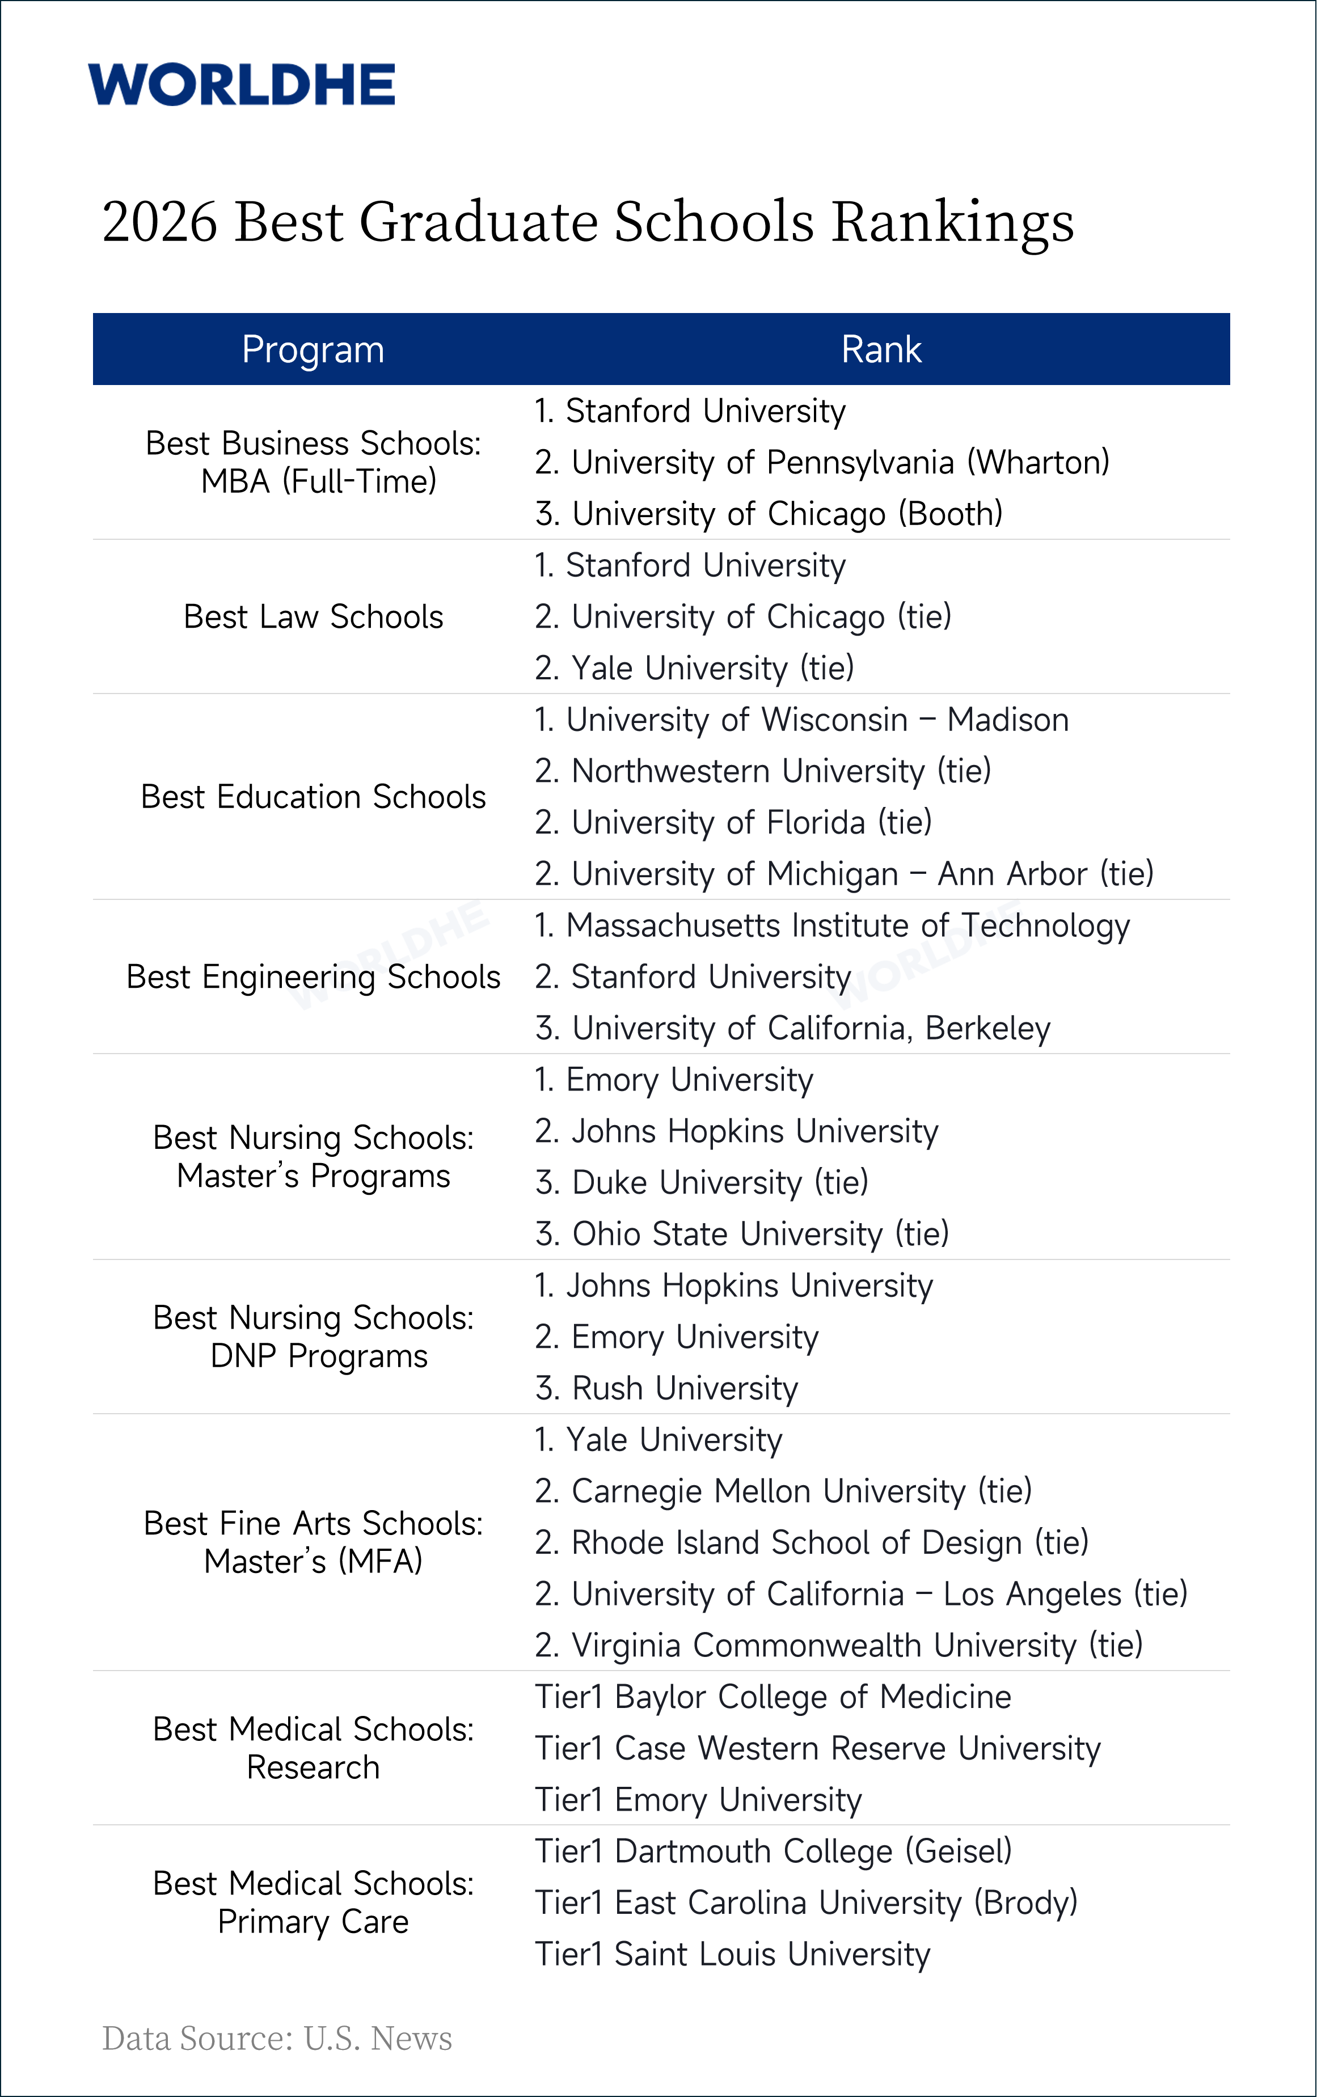Click the Program column header
Image resolution: width=1317 pixels, height=2097 pixels.
[x=313, y=349]
